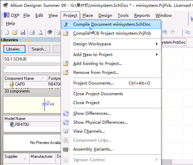Select the RB470U model name row

(32, 124)
